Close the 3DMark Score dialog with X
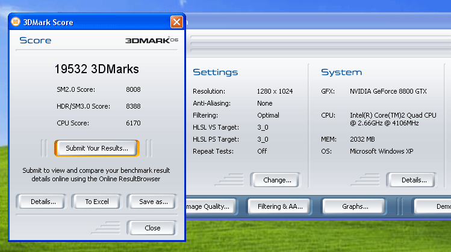451x252 pixels. pos(176,22)
